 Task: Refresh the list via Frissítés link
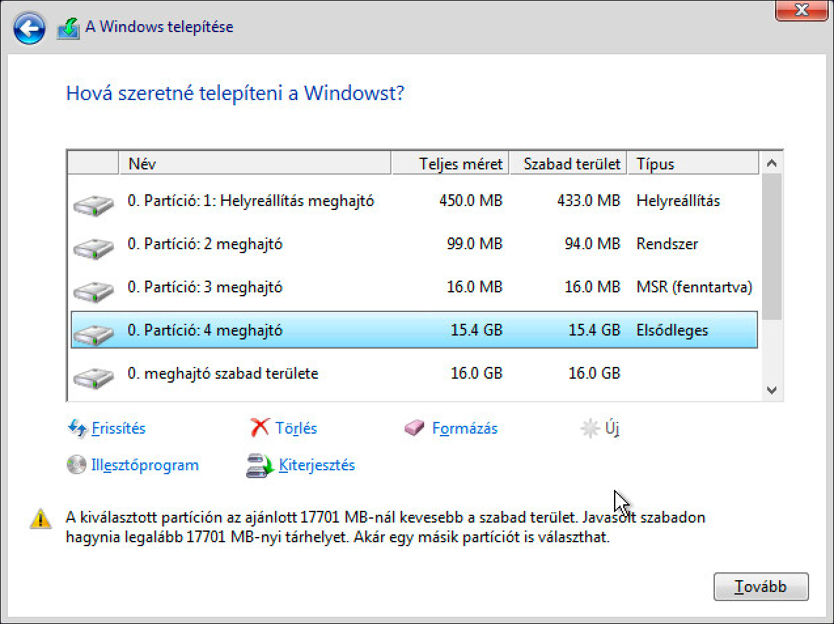pos(118,428)
